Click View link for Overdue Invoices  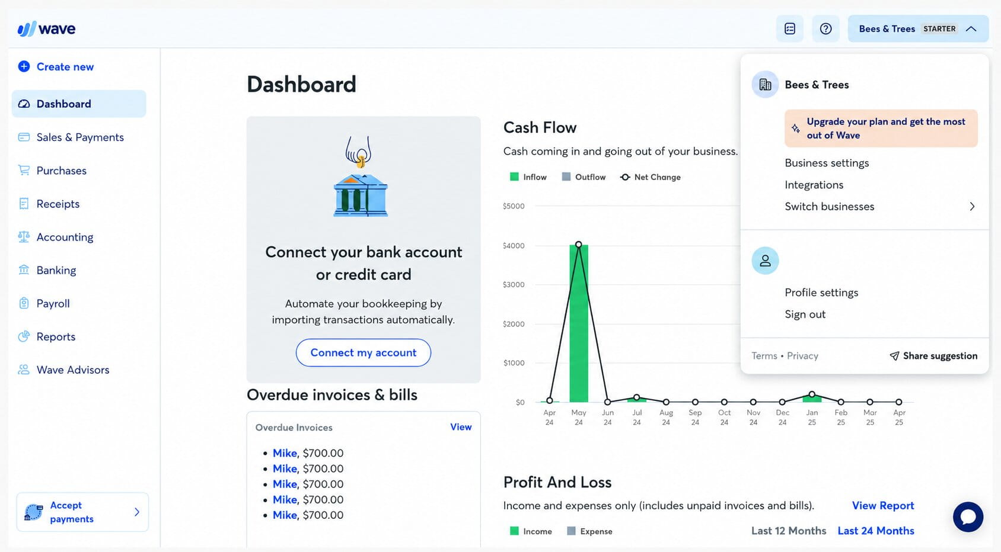pos(461,427)
